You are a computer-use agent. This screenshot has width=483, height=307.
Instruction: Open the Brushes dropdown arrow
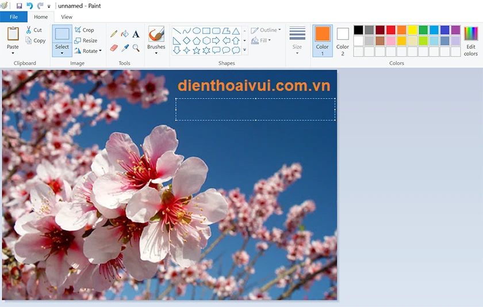coord(156,53)
